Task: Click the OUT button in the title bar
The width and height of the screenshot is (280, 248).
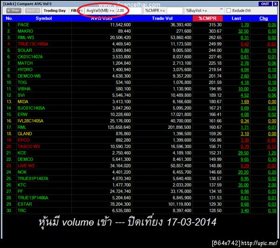Action: tap(265, 4)
